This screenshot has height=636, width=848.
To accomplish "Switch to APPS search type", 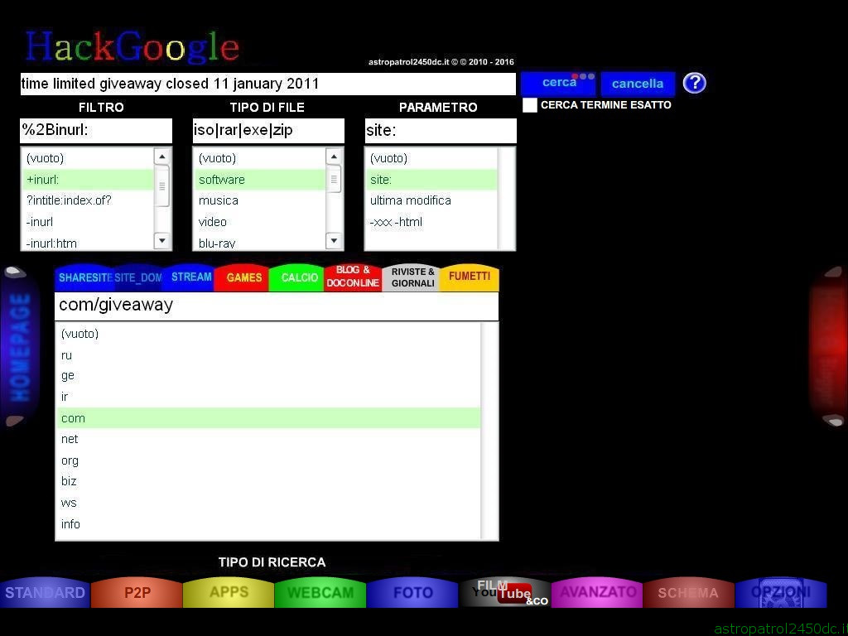I will pyautogui.click(x=229, y=593).
